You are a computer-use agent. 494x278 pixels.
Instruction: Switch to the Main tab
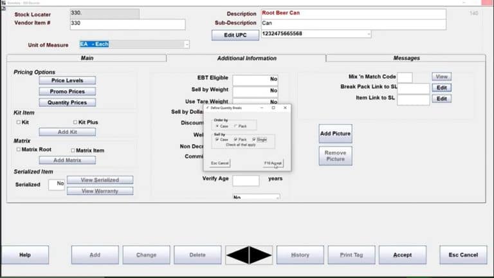(x=87, y=58)
